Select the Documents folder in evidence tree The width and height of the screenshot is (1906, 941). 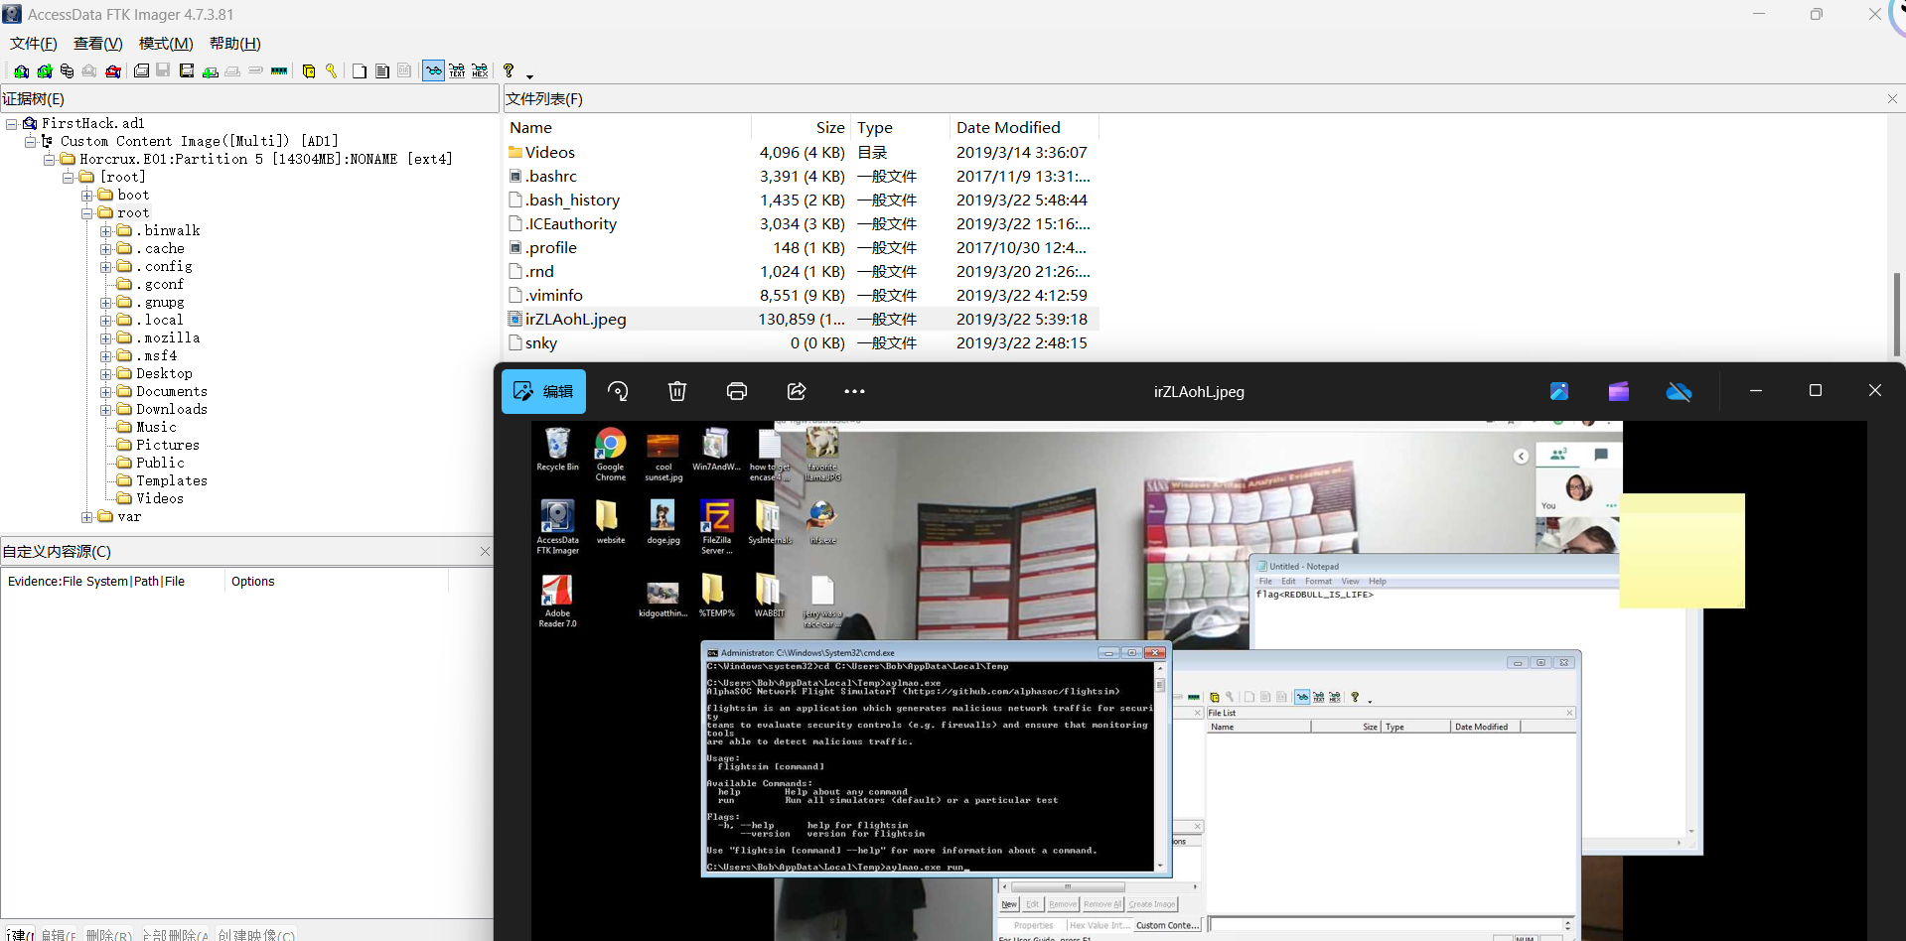172,392
